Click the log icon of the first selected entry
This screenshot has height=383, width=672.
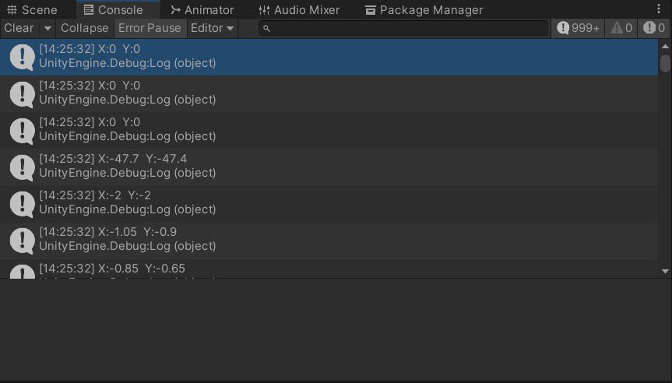[23, 57]
